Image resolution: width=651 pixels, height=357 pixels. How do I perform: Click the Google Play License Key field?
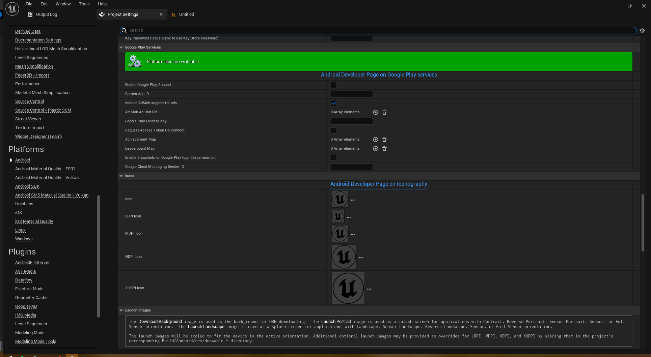352,121
